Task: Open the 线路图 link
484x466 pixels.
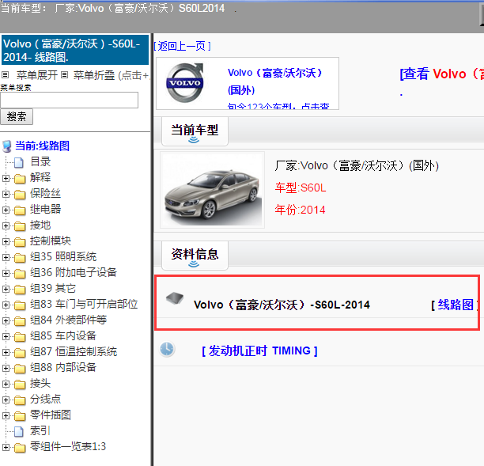Action: tap(456, 305)
